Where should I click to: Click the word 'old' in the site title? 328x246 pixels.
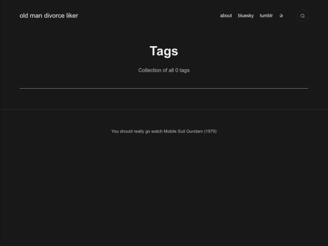click(x=24, y=16)
